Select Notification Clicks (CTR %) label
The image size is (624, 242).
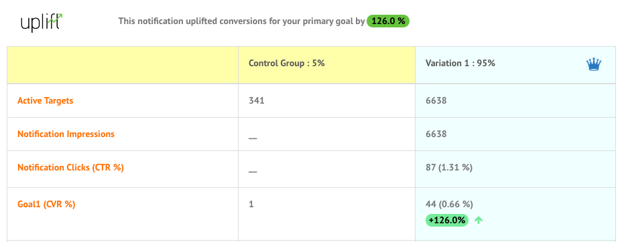tap(71, 167)
